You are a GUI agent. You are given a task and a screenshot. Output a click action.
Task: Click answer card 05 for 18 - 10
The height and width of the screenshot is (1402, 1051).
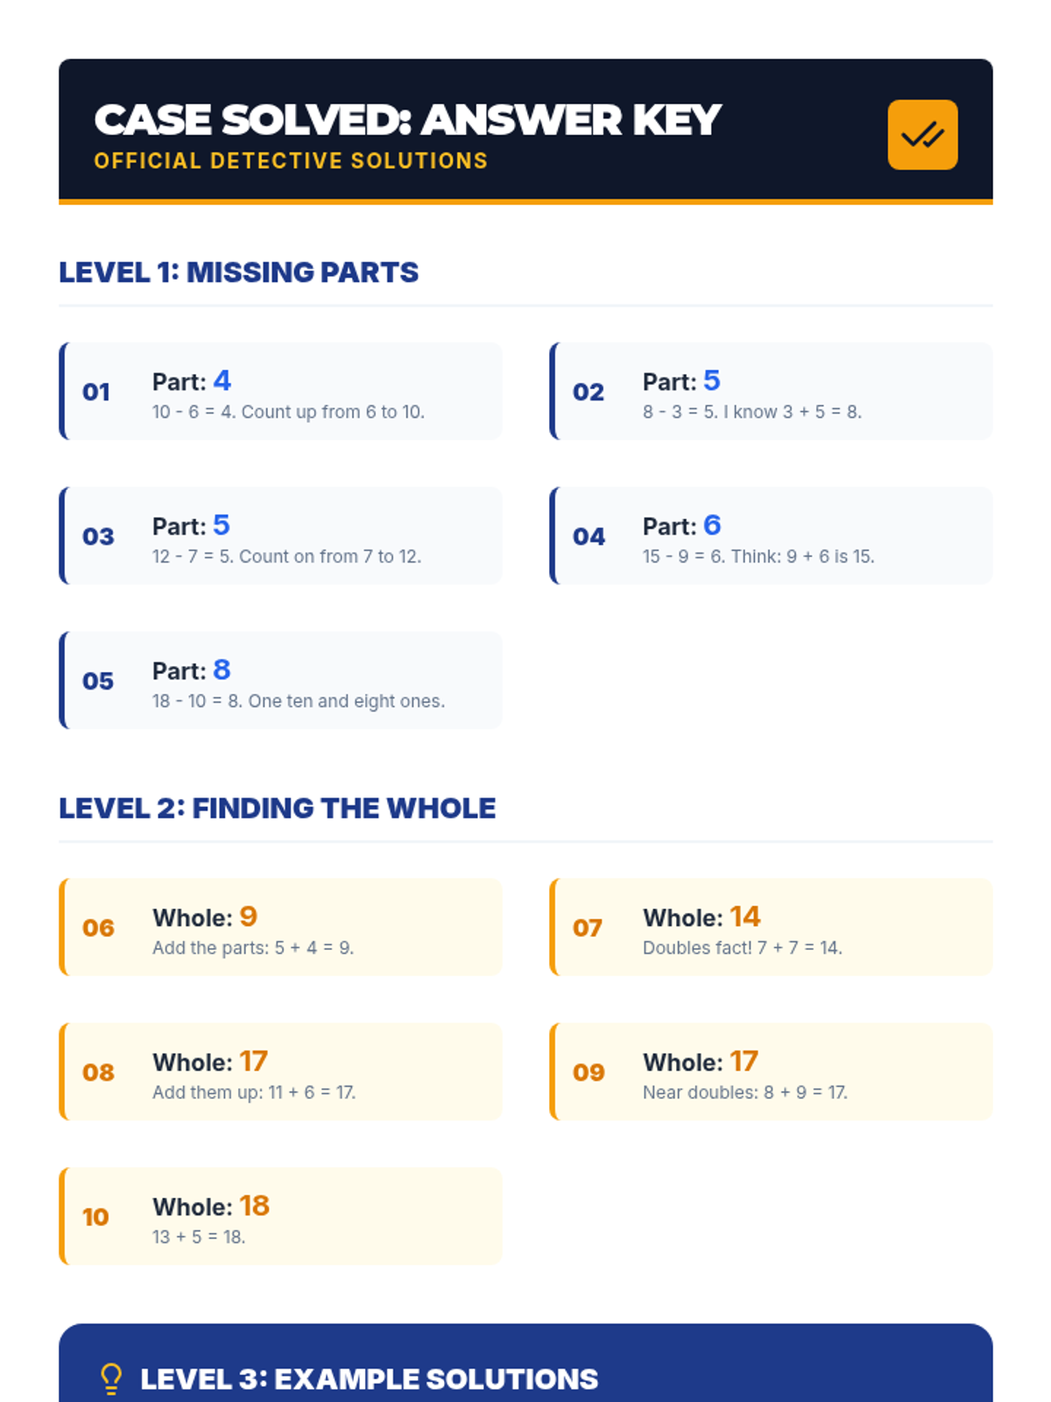(x=281, y=680)
